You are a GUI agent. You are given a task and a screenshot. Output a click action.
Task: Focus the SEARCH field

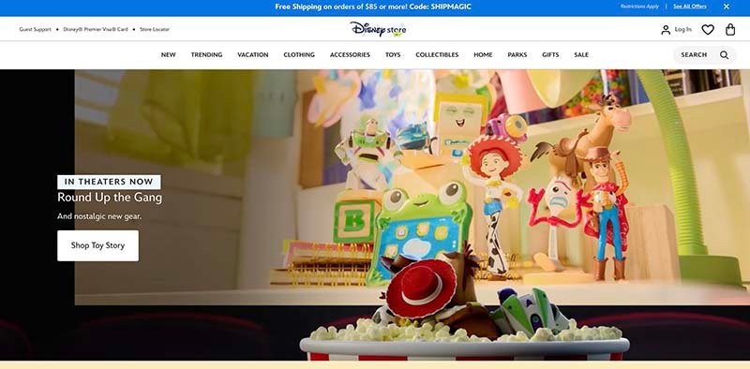tap(705, 55)
